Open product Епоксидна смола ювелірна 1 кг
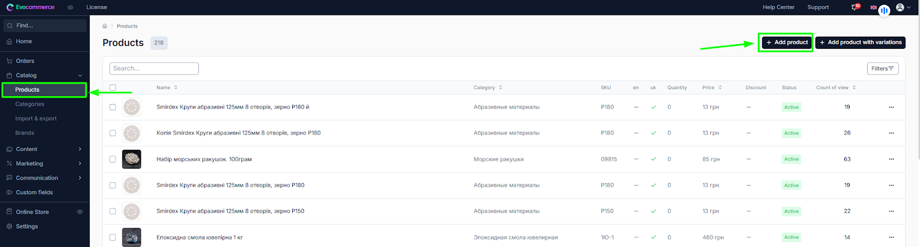The width and height of the screenshot is (920, 247). (x=200, y=237)
